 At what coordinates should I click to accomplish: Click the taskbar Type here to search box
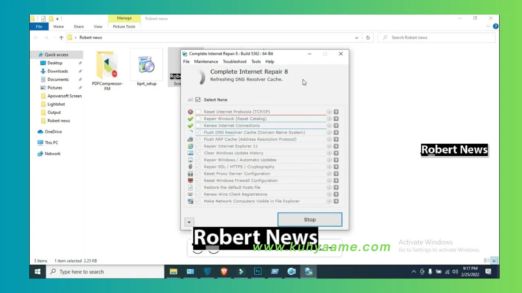coord(105,271)
